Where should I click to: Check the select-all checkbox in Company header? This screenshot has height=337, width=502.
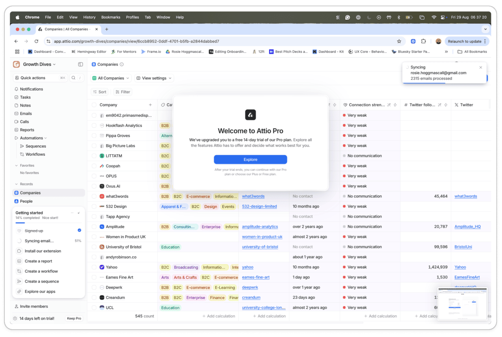[x=94, y=105]
